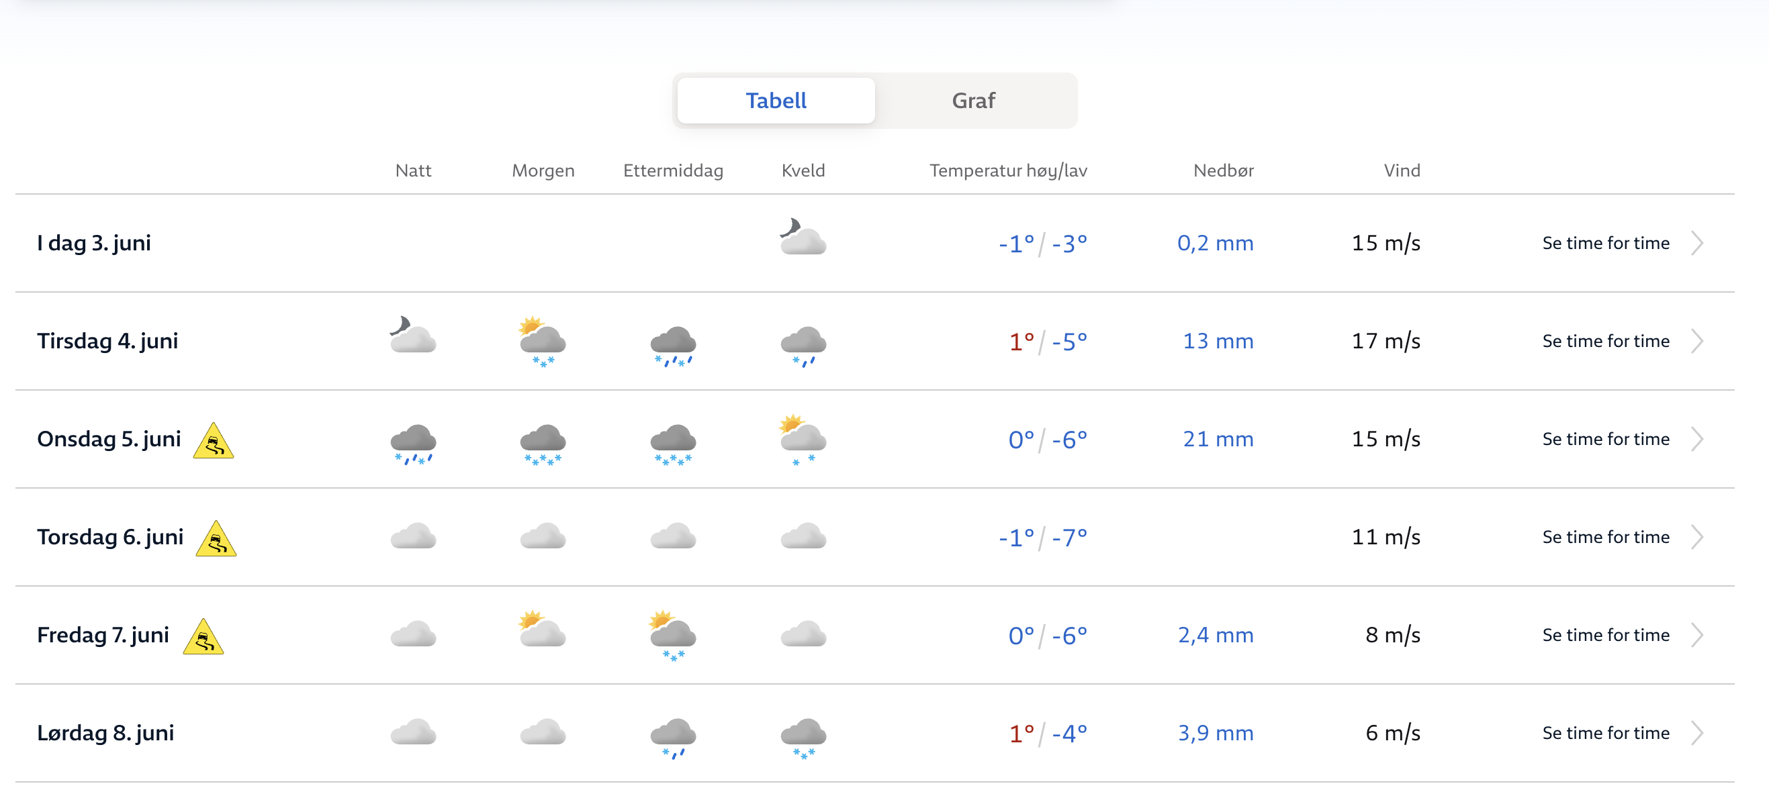Switch to the Graf view tab
This screenshot has height=792, width=1769.
pyautogui.click(x=972, y=101)
